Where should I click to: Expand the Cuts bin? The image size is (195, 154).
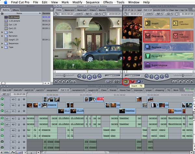[2, 32]
